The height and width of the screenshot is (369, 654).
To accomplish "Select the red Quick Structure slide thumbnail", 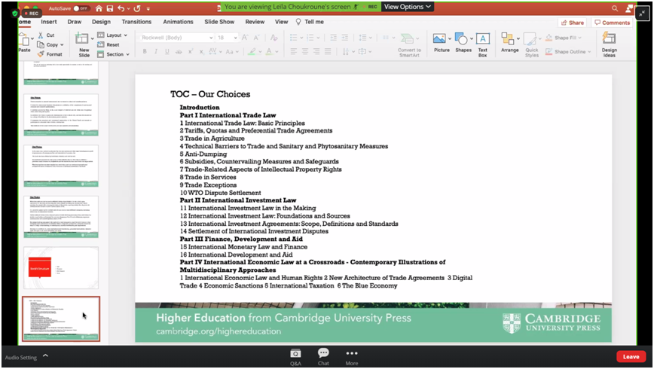I will pyautogui.click(x=60, y=268).
